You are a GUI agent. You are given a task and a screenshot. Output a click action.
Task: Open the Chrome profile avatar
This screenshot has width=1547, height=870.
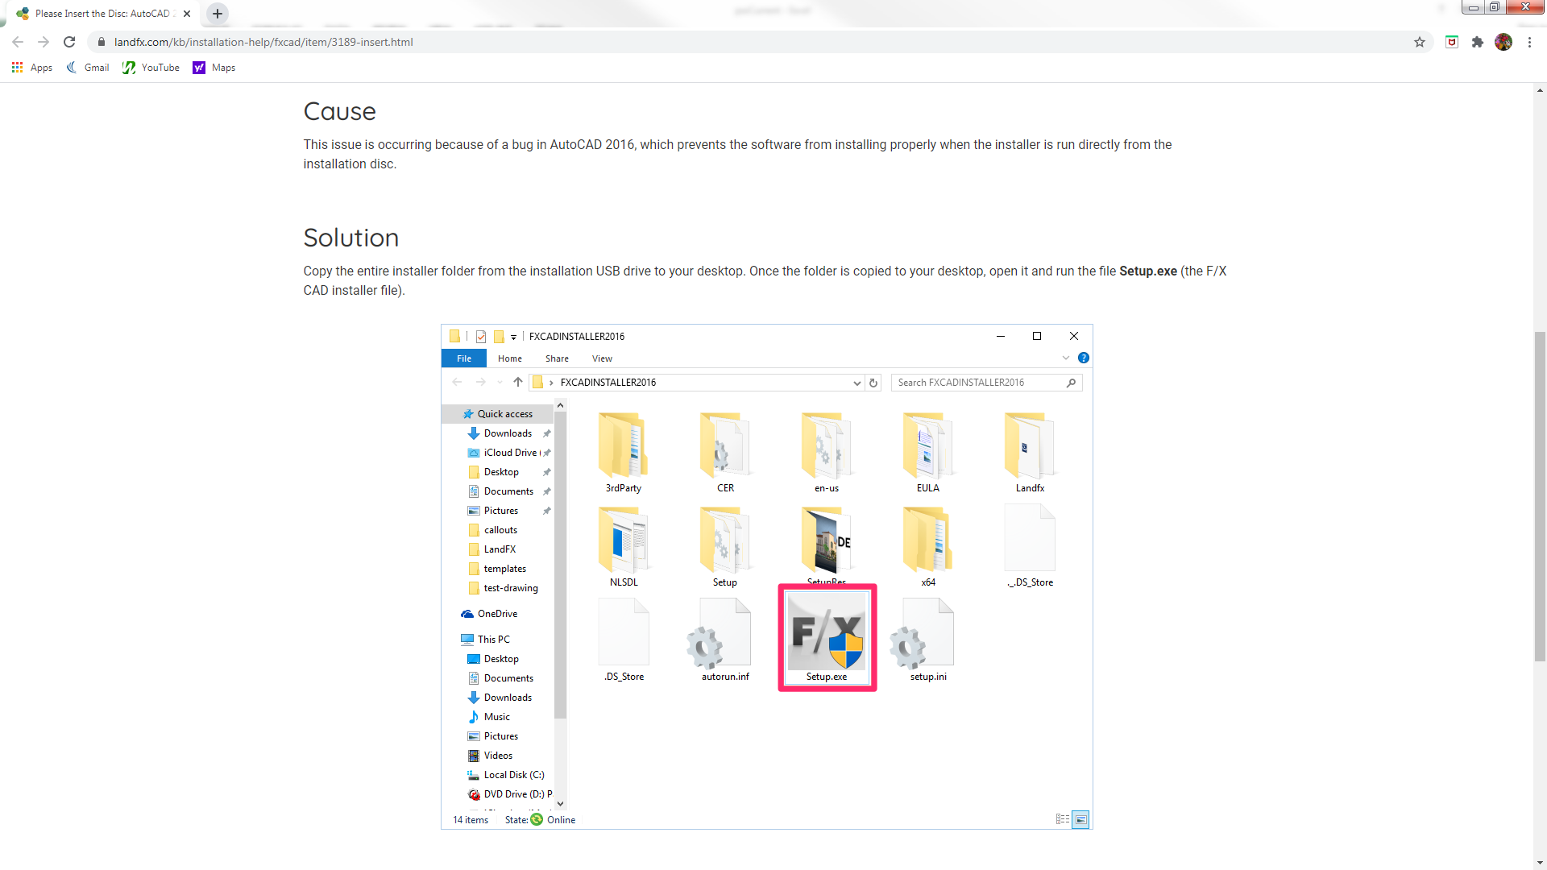(x=1503, y=42)
